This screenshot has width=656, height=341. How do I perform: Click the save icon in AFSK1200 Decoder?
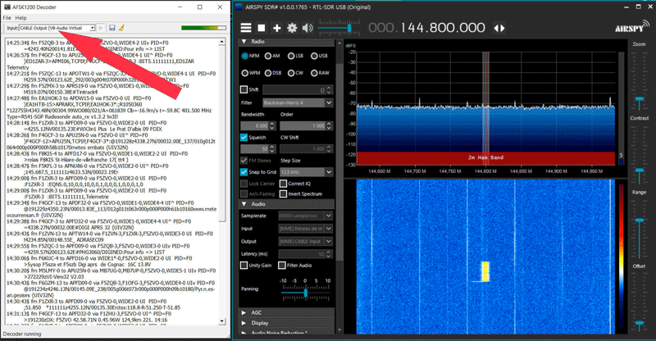[112, 28]
